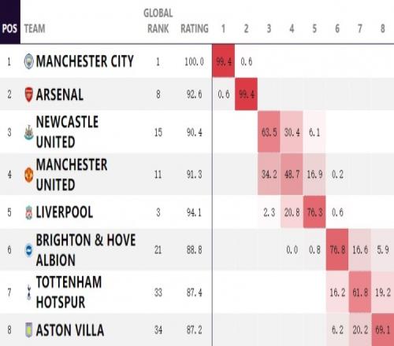Click the Tottenham Hotspur crest
Screen dimensions: 394x346
(29, 292)
